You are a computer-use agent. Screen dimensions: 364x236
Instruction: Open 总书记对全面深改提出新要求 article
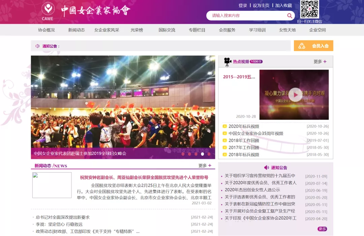(63, 217)
